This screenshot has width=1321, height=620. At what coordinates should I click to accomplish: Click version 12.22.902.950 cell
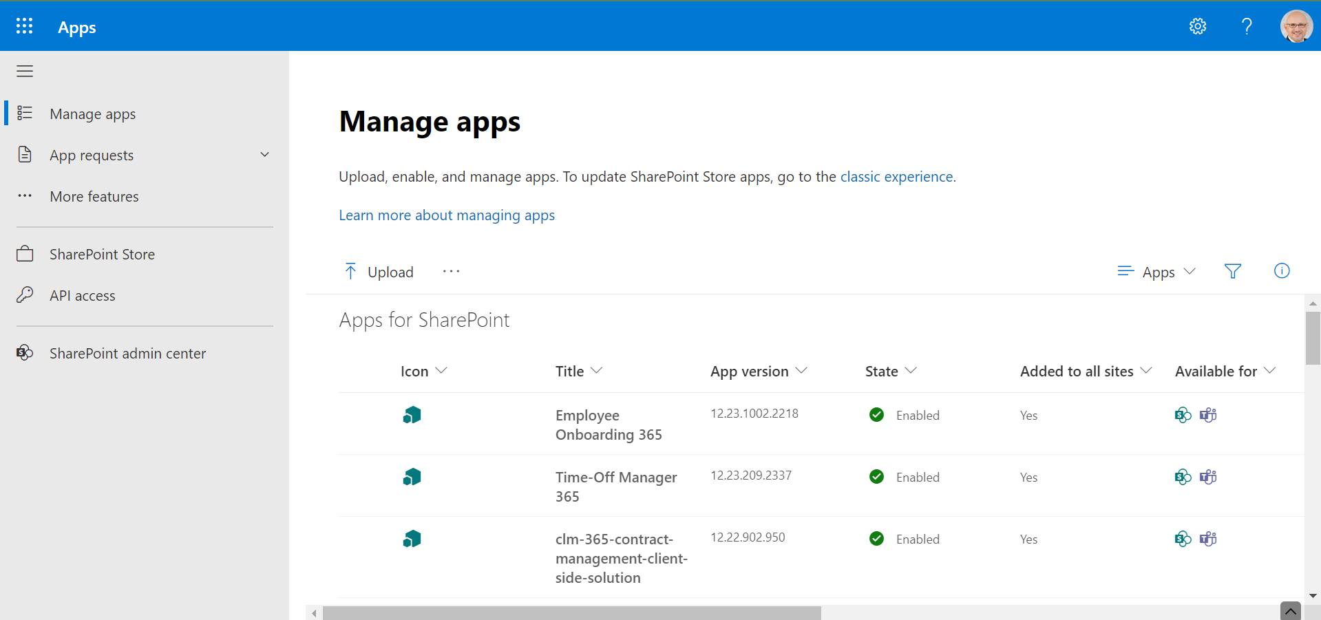tap(748, 537)
